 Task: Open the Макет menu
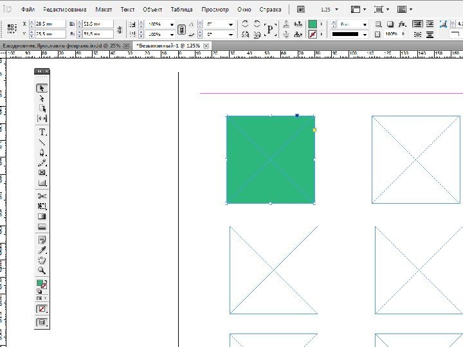104,10
